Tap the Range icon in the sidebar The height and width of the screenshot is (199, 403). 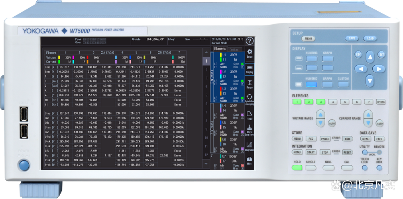coord(250,84)
